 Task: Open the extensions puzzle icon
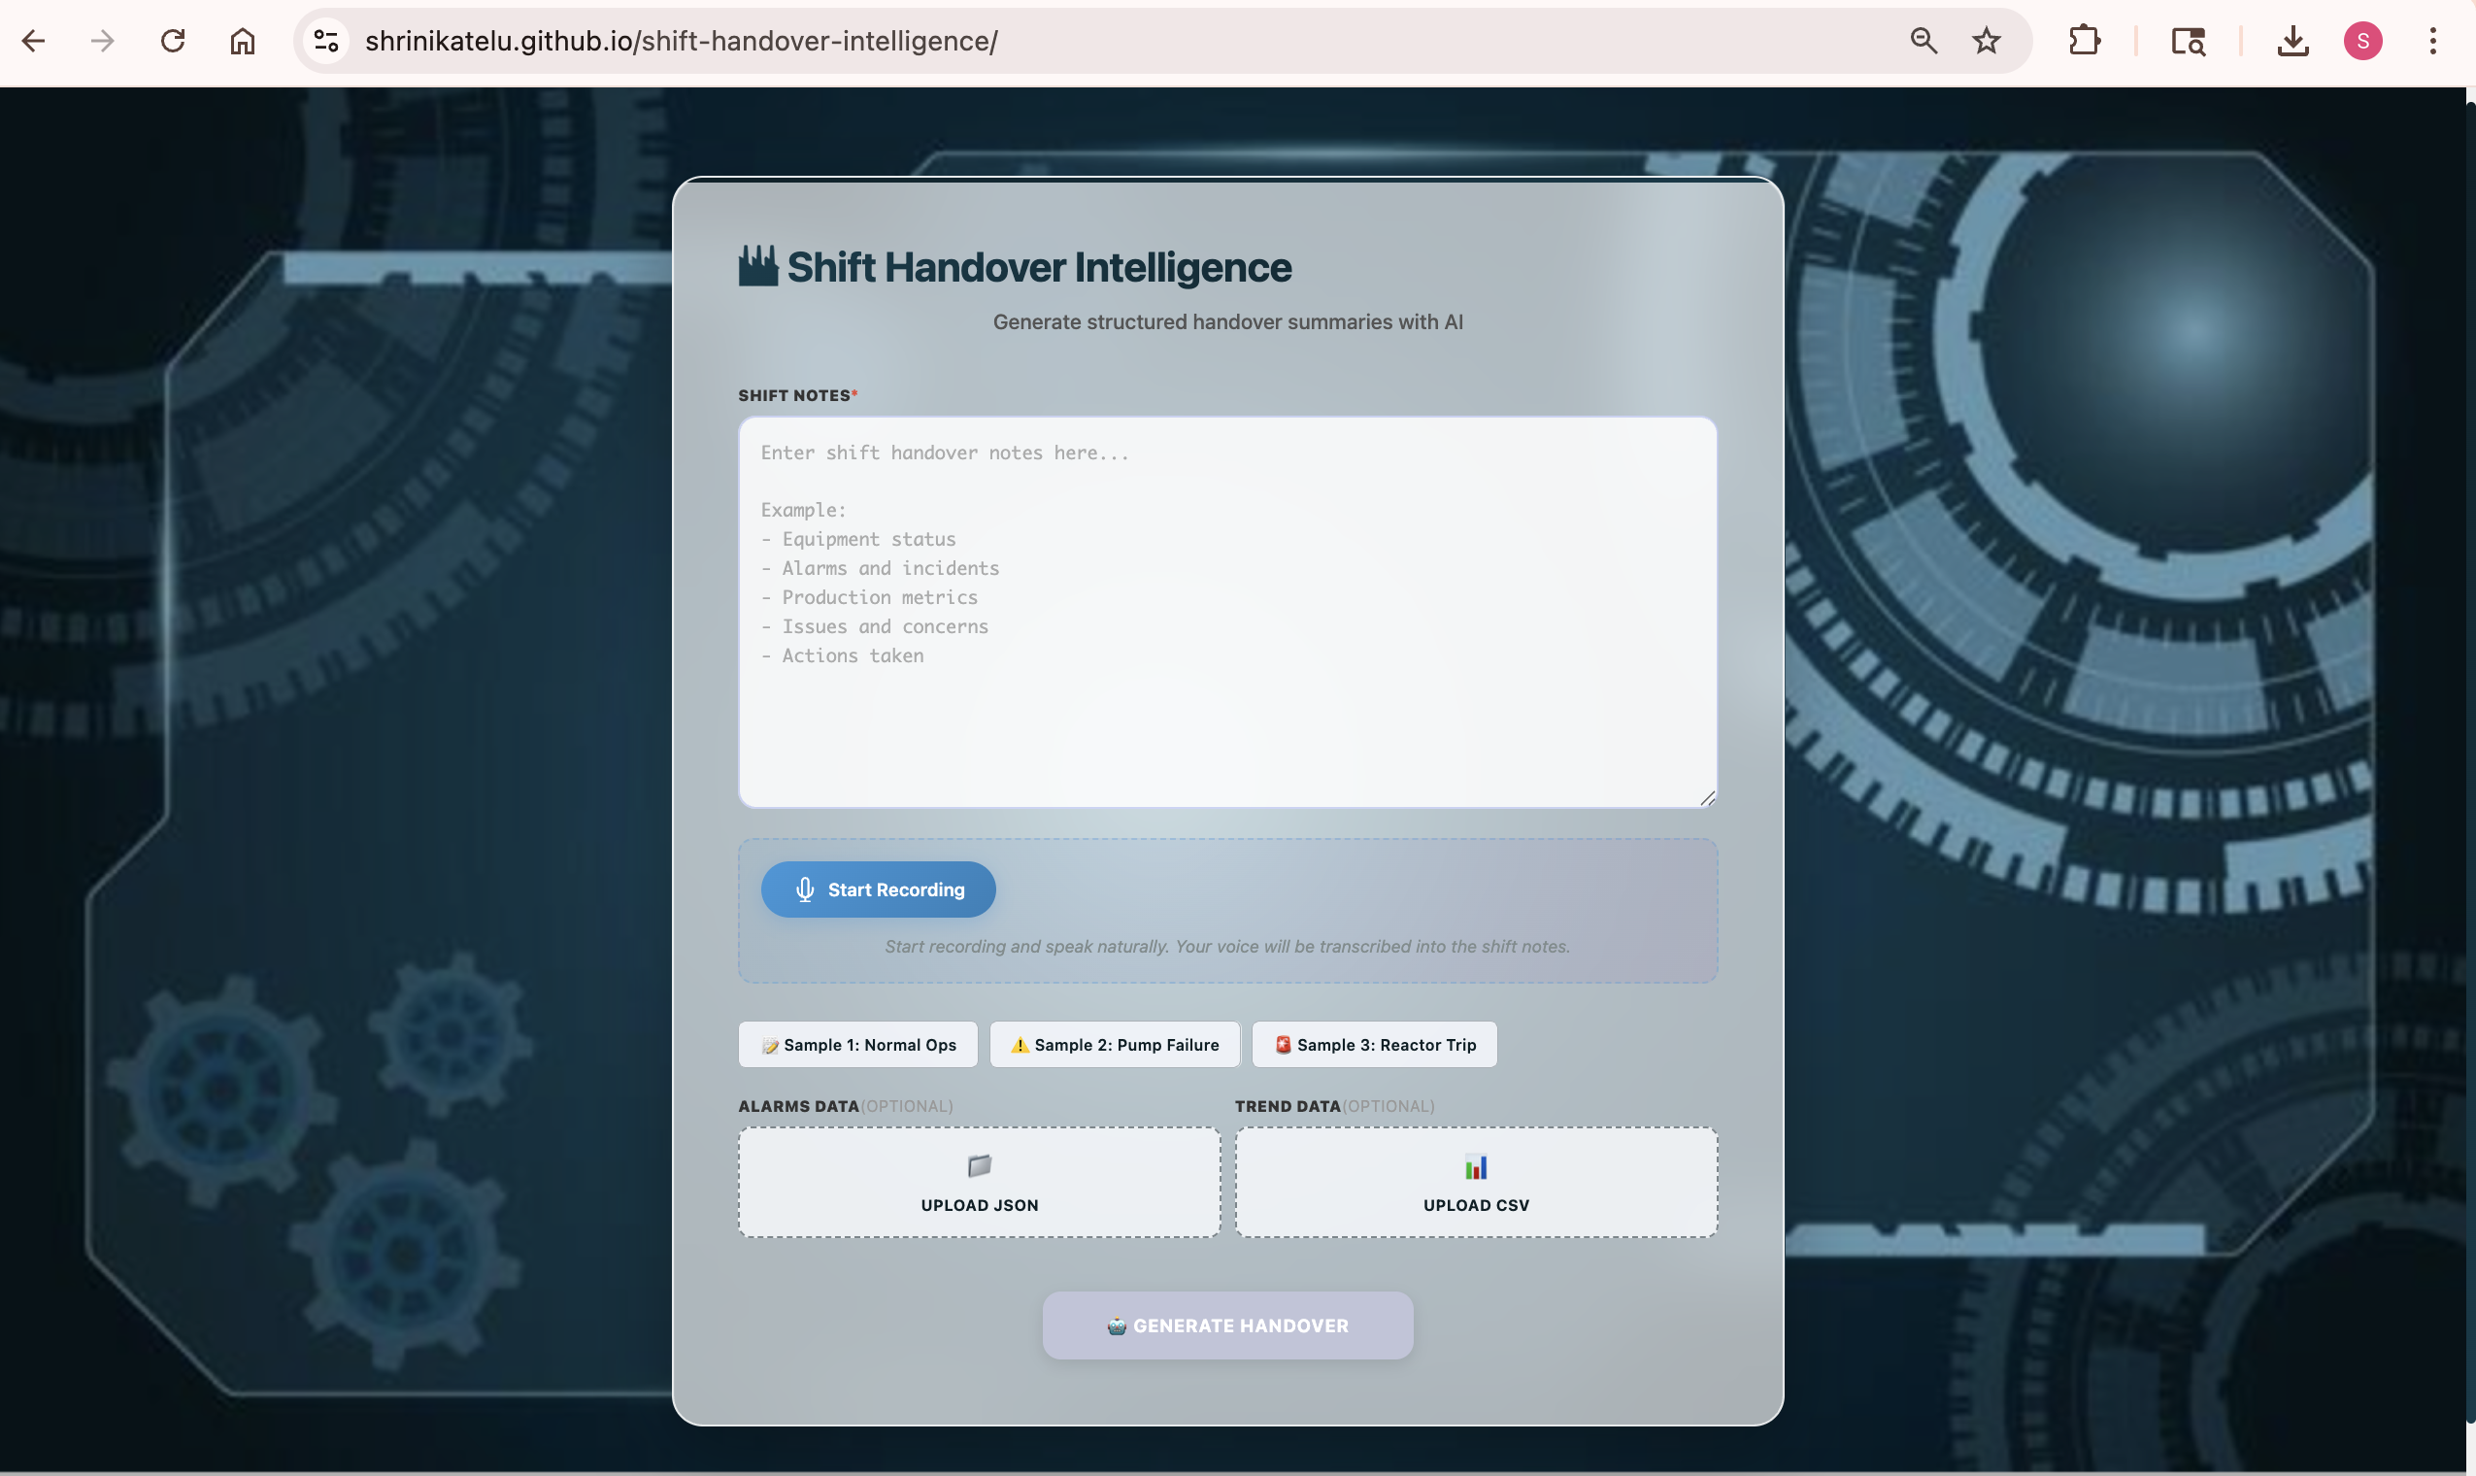click(x=2083, y=41)
